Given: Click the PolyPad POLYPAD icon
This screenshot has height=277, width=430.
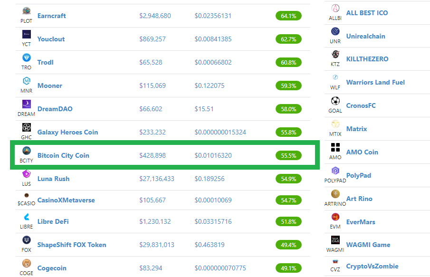Looking at the screenshot, I should 335,171.
